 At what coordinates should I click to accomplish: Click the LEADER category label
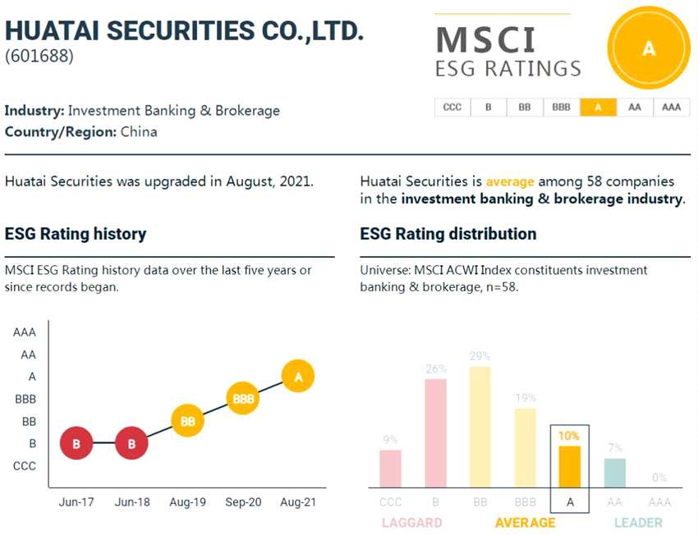tap(638, 522)
